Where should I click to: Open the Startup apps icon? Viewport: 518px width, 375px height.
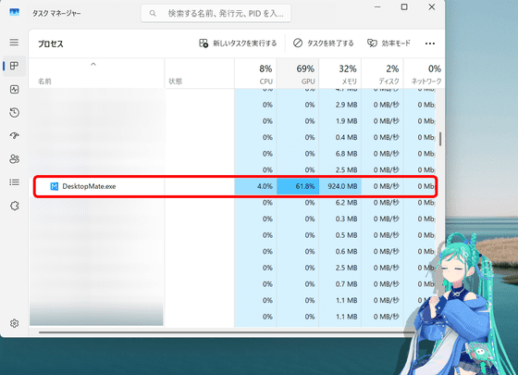pyautogui.click(x=14, y=135)
